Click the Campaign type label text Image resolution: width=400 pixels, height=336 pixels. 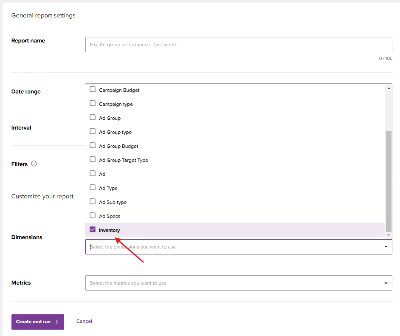(x=116, y=104)
